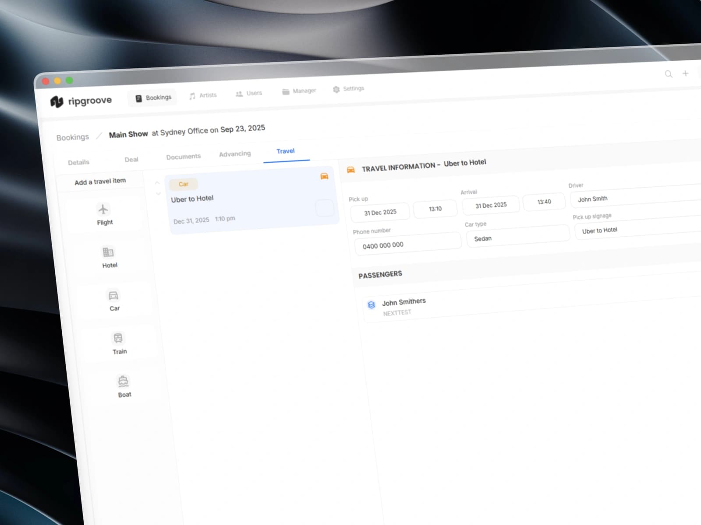Image resolution: width=701 pixels, height=525 pixels.
Task: Switch to the Advancing tab
Action: click(235, 154)
